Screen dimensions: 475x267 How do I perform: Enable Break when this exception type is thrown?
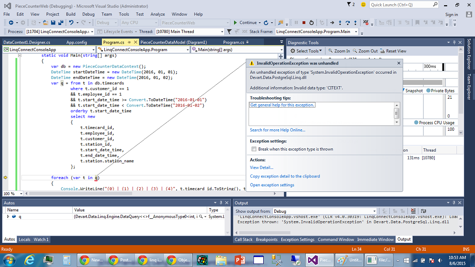point(254,149)
